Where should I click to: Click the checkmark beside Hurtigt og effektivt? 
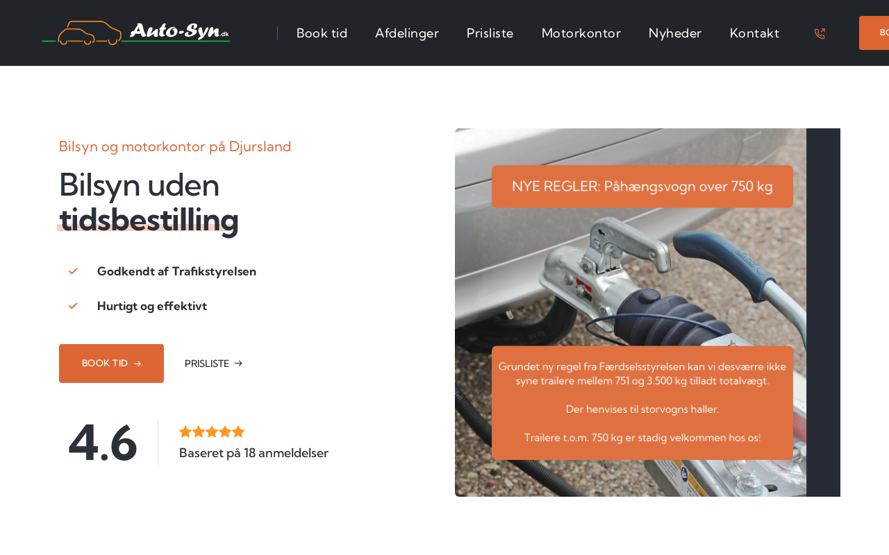(x=73, y=306)
